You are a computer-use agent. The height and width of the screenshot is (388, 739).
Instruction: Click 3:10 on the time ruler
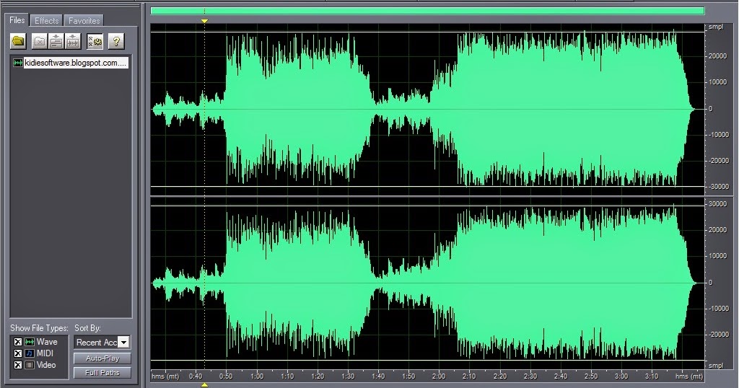coord(652,376)
